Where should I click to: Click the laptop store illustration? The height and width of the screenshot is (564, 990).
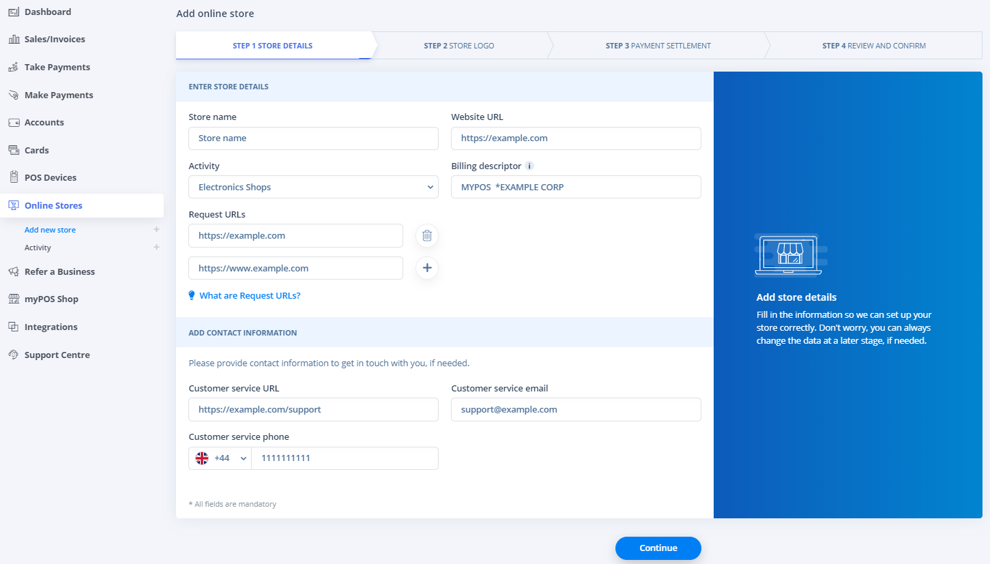(791, 255)
